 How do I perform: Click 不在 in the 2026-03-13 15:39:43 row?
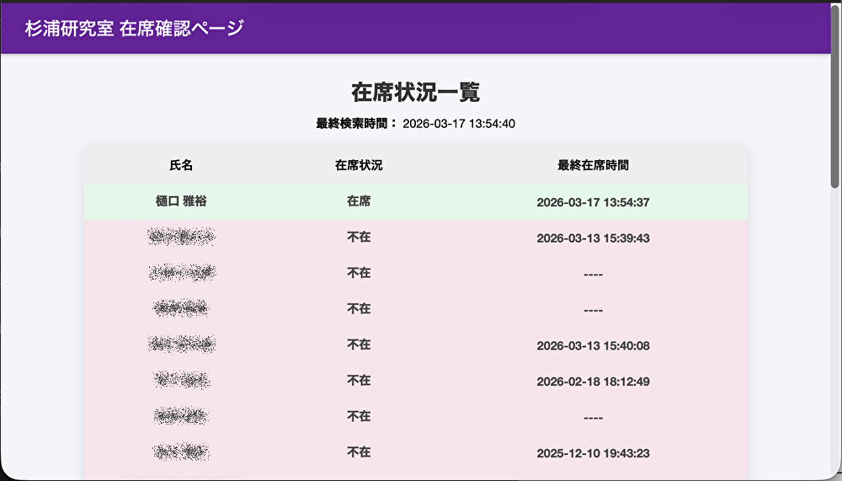click(x=359, y=238)
